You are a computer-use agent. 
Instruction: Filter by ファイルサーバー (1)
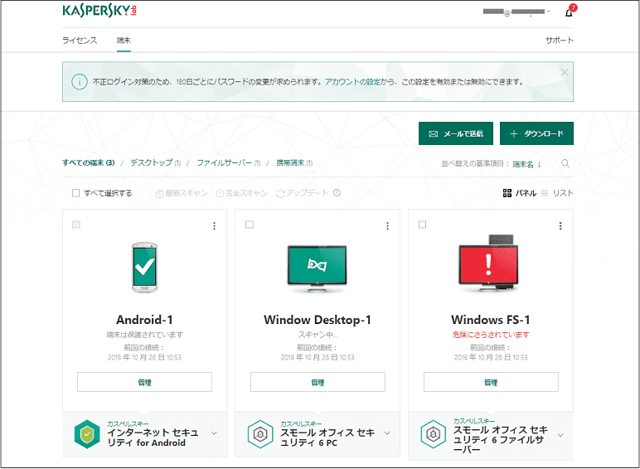pyautogui.click(x=229, y=162)
